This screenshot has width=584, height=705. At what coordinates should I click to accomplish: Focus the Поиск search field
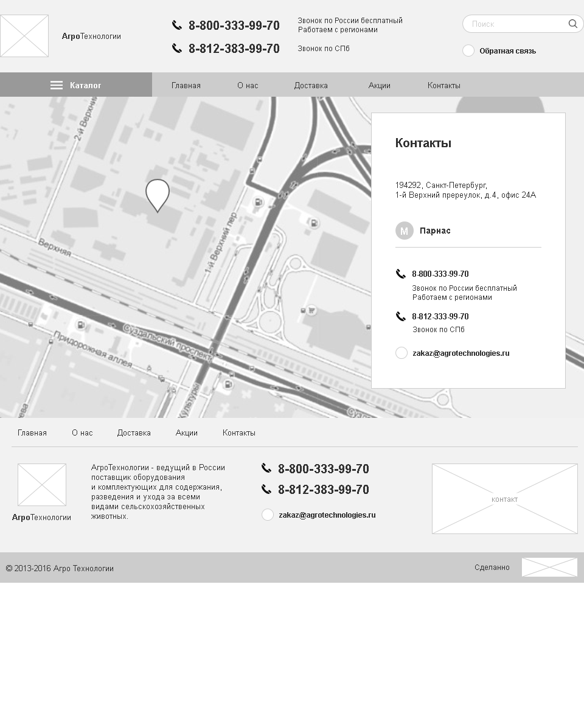click(523, 24)
